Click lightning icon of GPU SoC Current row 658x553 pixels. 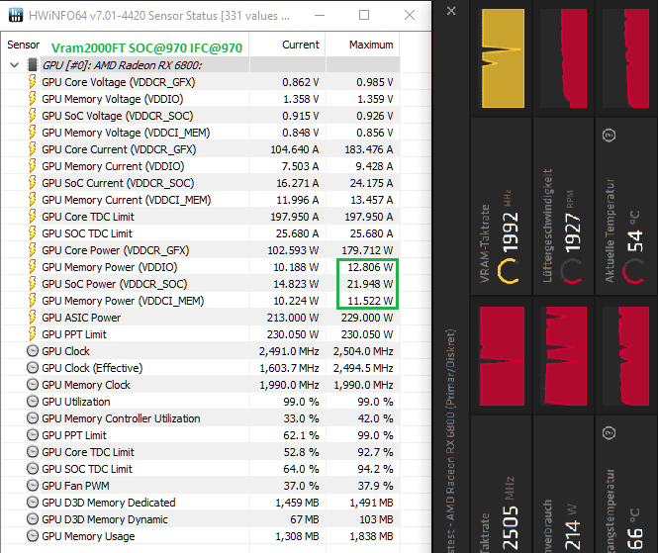[33, 183]
